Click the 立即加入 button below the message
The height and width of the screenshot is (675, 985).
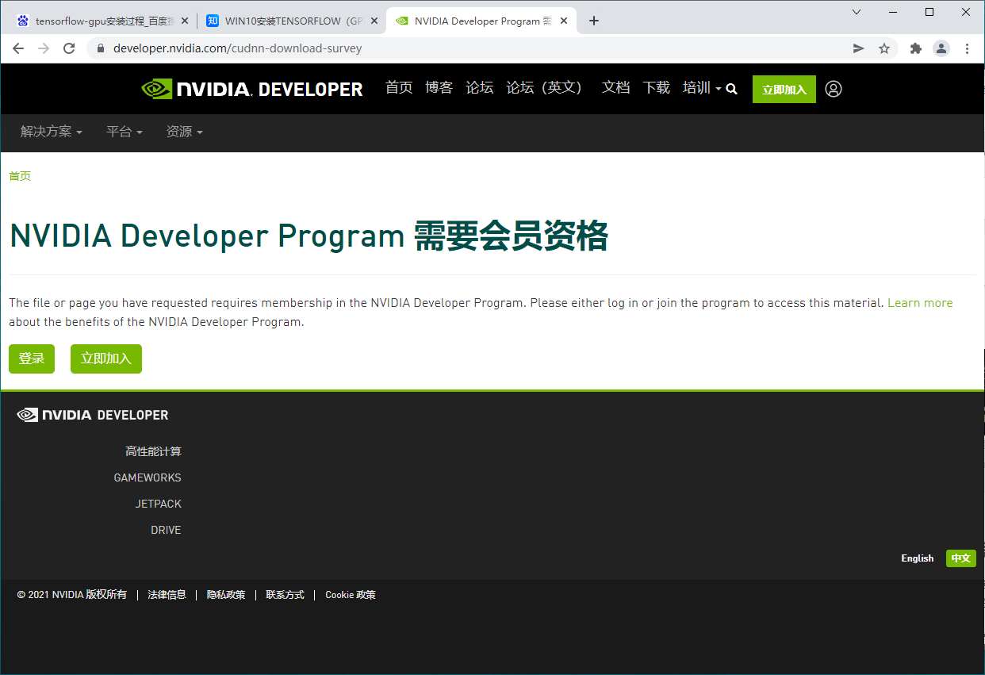[x=106, y=359]
